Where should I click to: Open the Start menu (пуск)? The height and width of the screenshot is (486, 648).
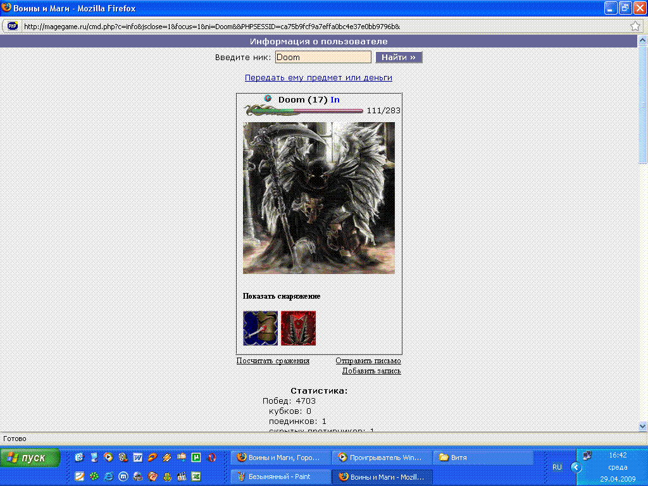[x=30, y=458]
